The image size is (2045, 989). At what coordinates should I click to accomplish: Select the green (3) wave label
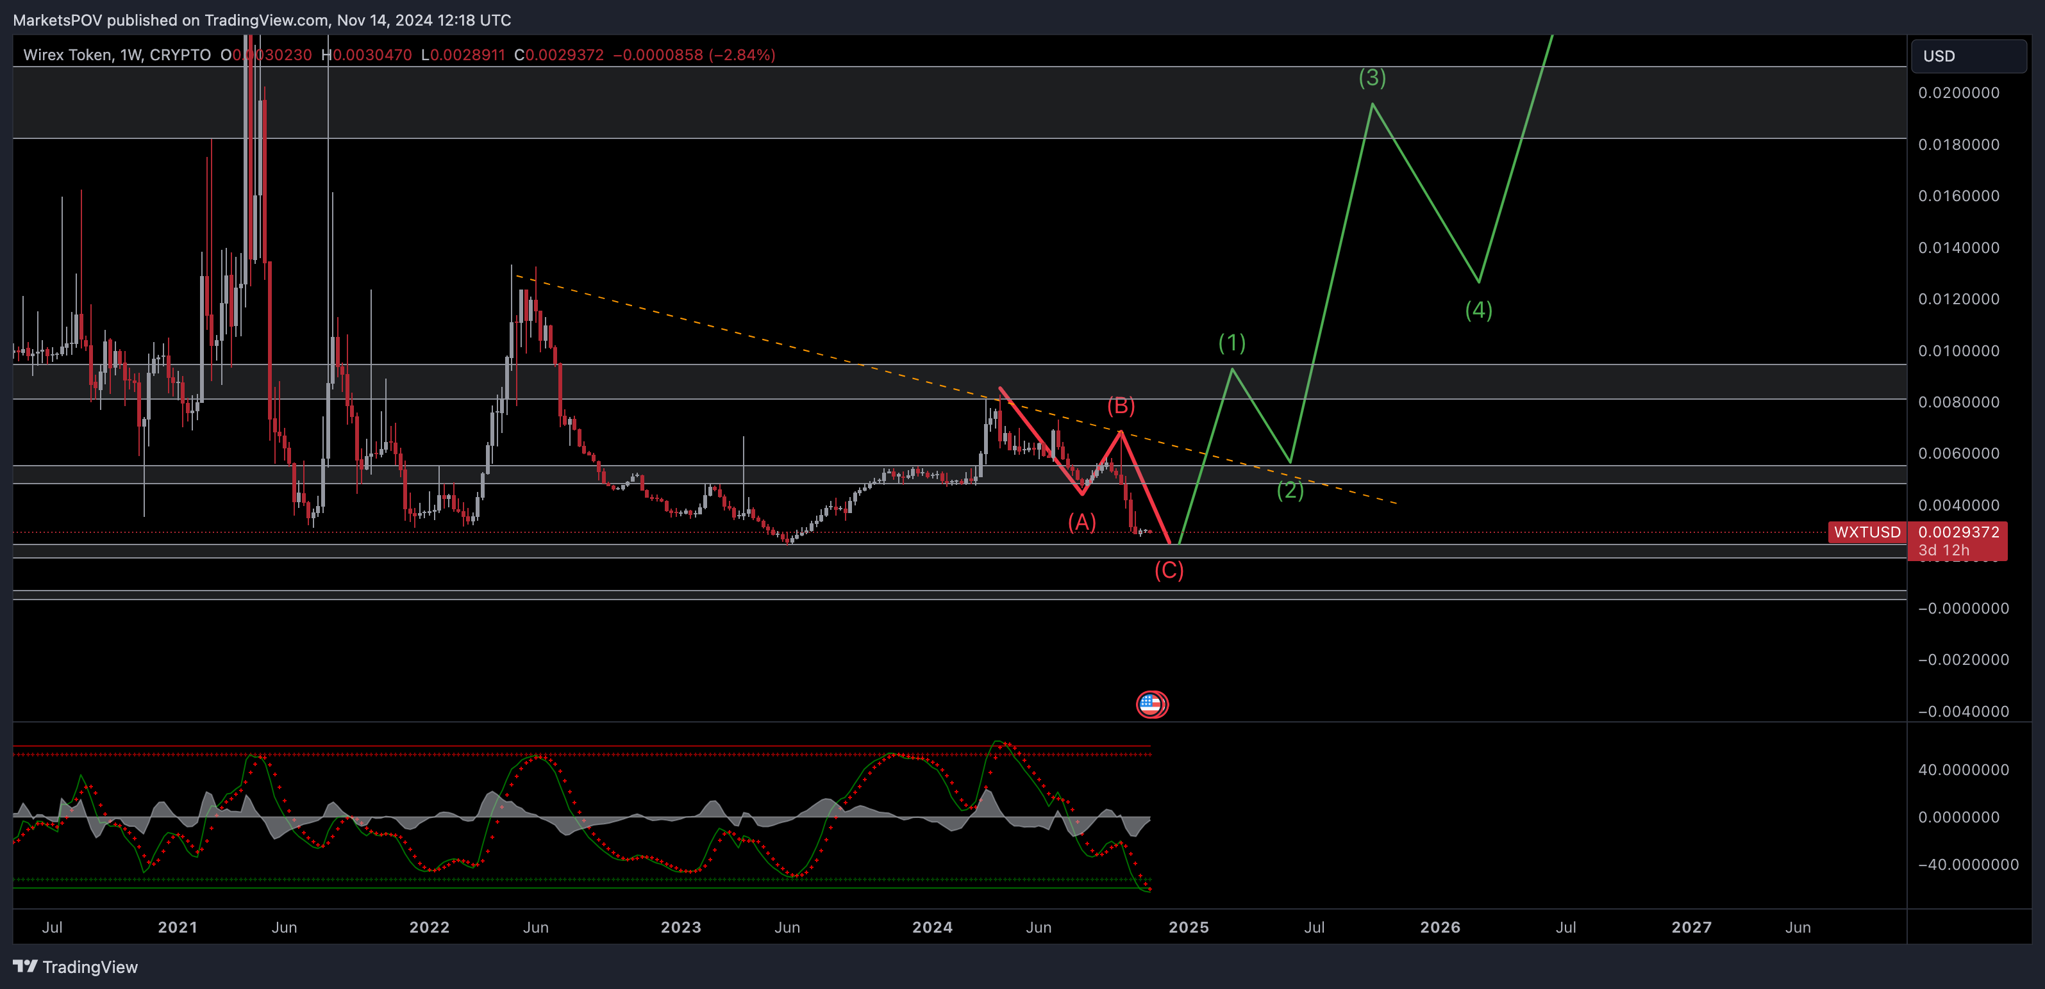coord(1372,78)
